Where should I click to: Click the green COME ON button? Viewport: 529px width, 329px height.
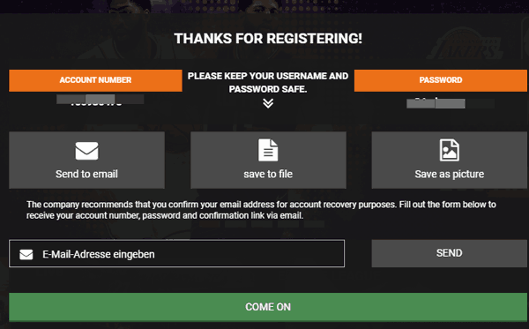click(268, 307)
